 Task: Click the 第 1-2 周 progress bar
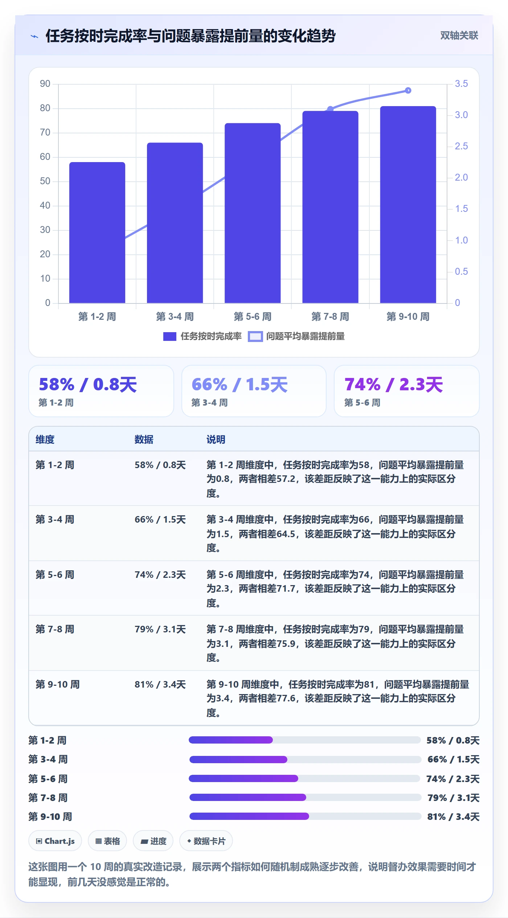tap(305, 740)
